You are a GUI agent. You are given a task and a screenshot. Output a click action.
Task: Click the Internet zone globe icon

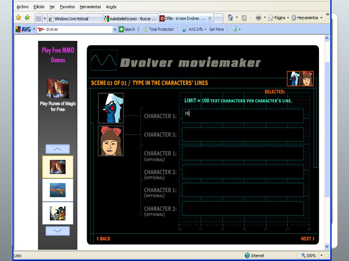pos(247,256)
